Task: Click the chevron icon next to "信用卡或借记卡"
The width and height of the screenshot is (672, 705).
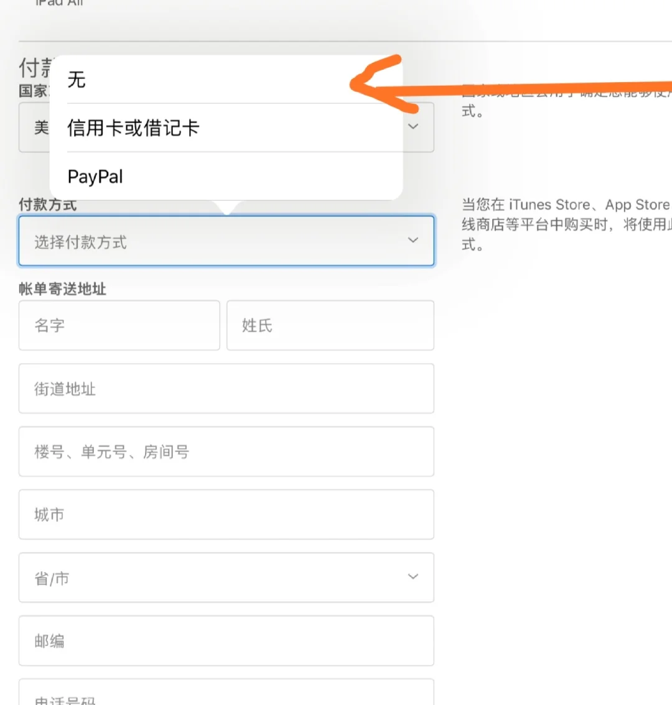Action: pos(413,126)
